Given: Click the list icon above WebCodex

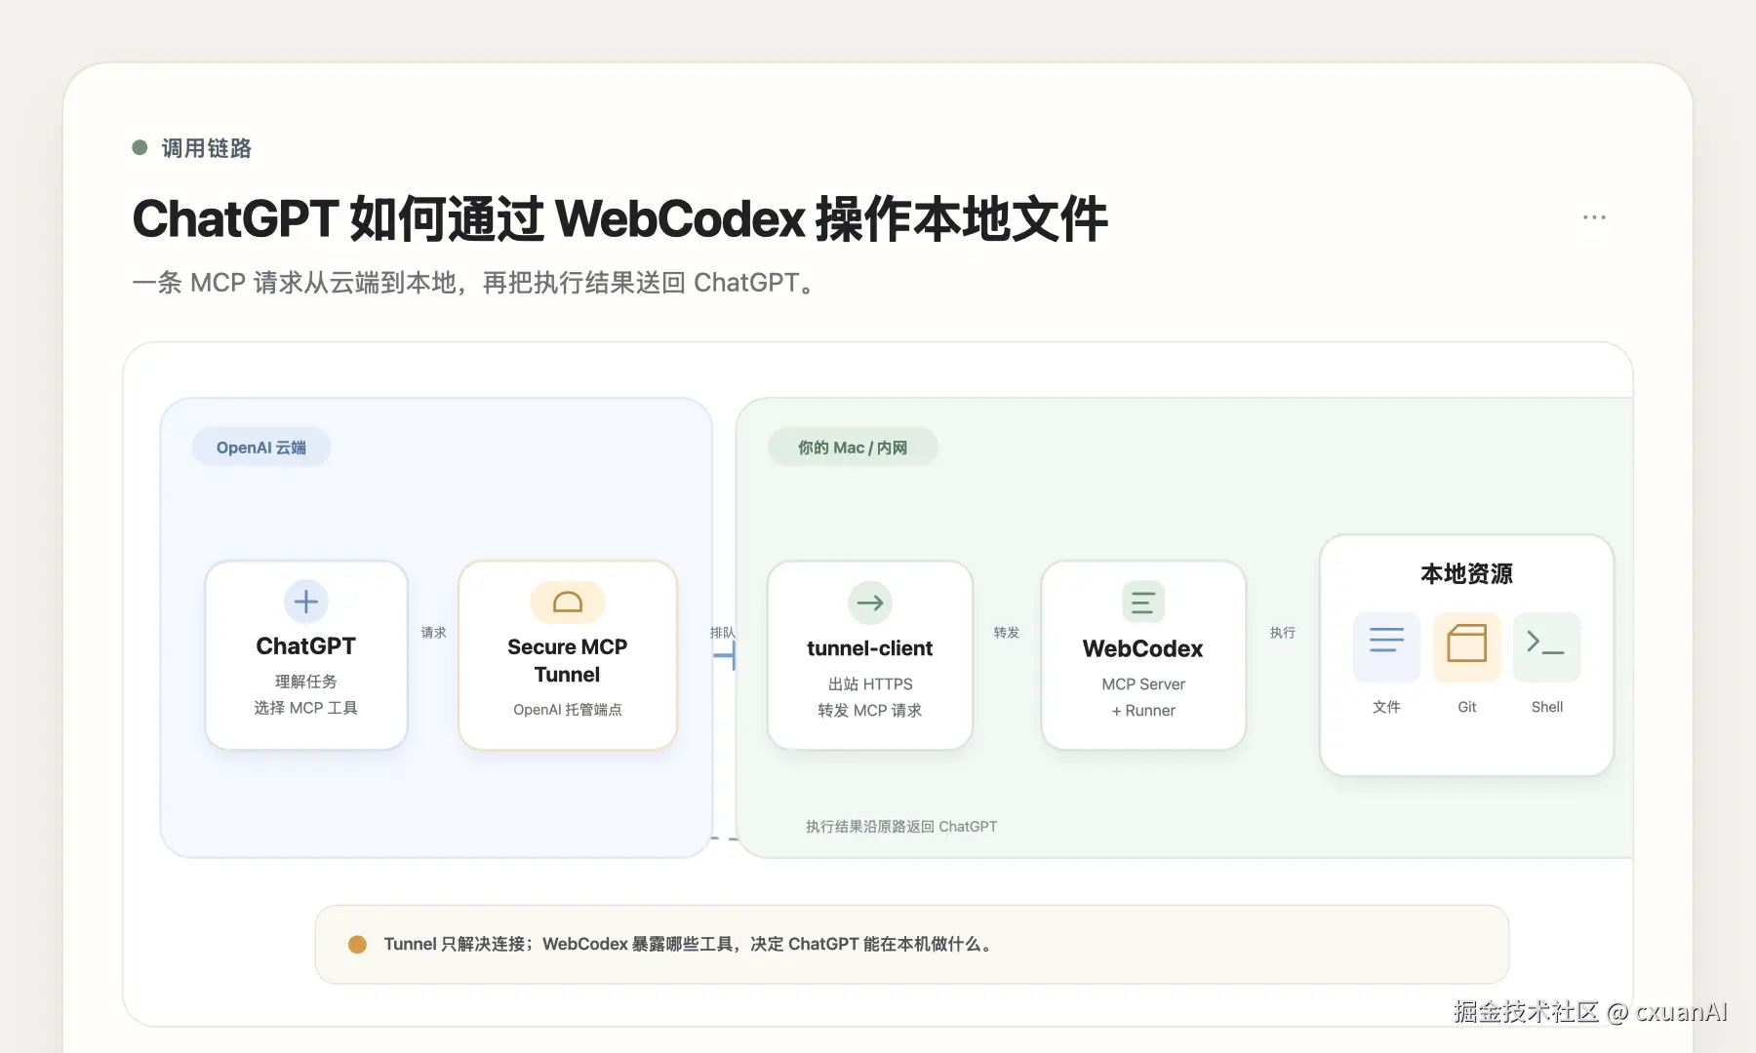Looking at the screenshot, I should pyautogui.click(x=1143, y=603).
